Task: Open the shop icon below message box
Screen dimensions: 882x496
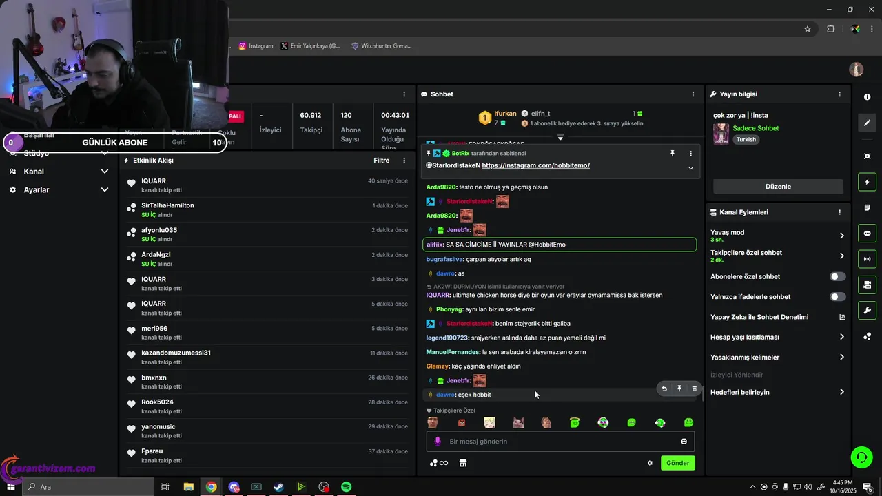Action: (463, 463)
